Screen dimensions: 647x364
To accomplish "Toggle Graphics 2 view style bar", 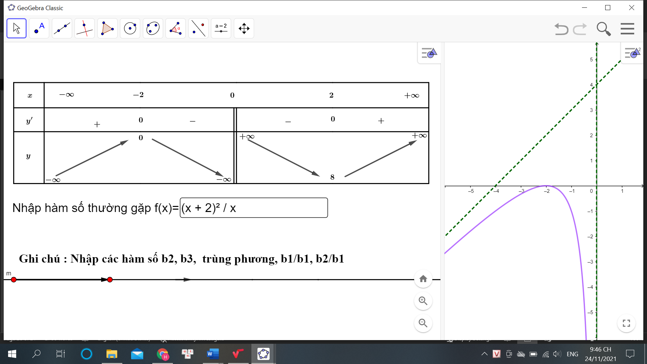I will [632, 53].
